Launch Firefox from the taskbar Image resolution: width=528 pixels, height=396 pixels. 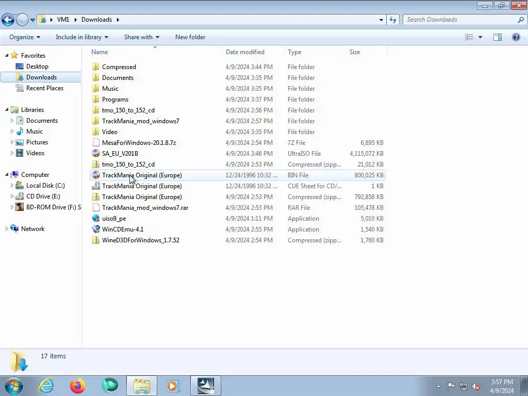(78, 386)
